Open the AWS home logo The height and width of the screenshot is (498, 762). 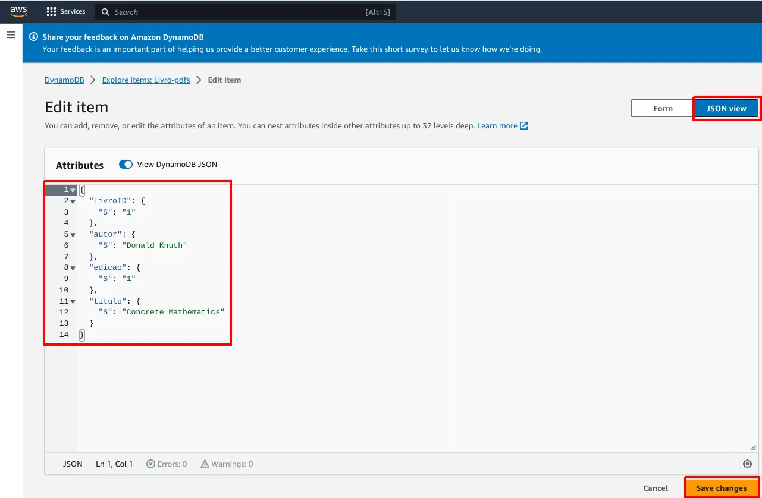coord(18,11)
